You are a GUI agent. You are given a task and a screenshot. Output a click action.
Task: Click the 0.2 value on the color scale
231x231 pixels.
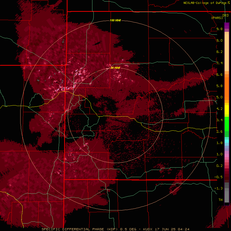(219, 166)
